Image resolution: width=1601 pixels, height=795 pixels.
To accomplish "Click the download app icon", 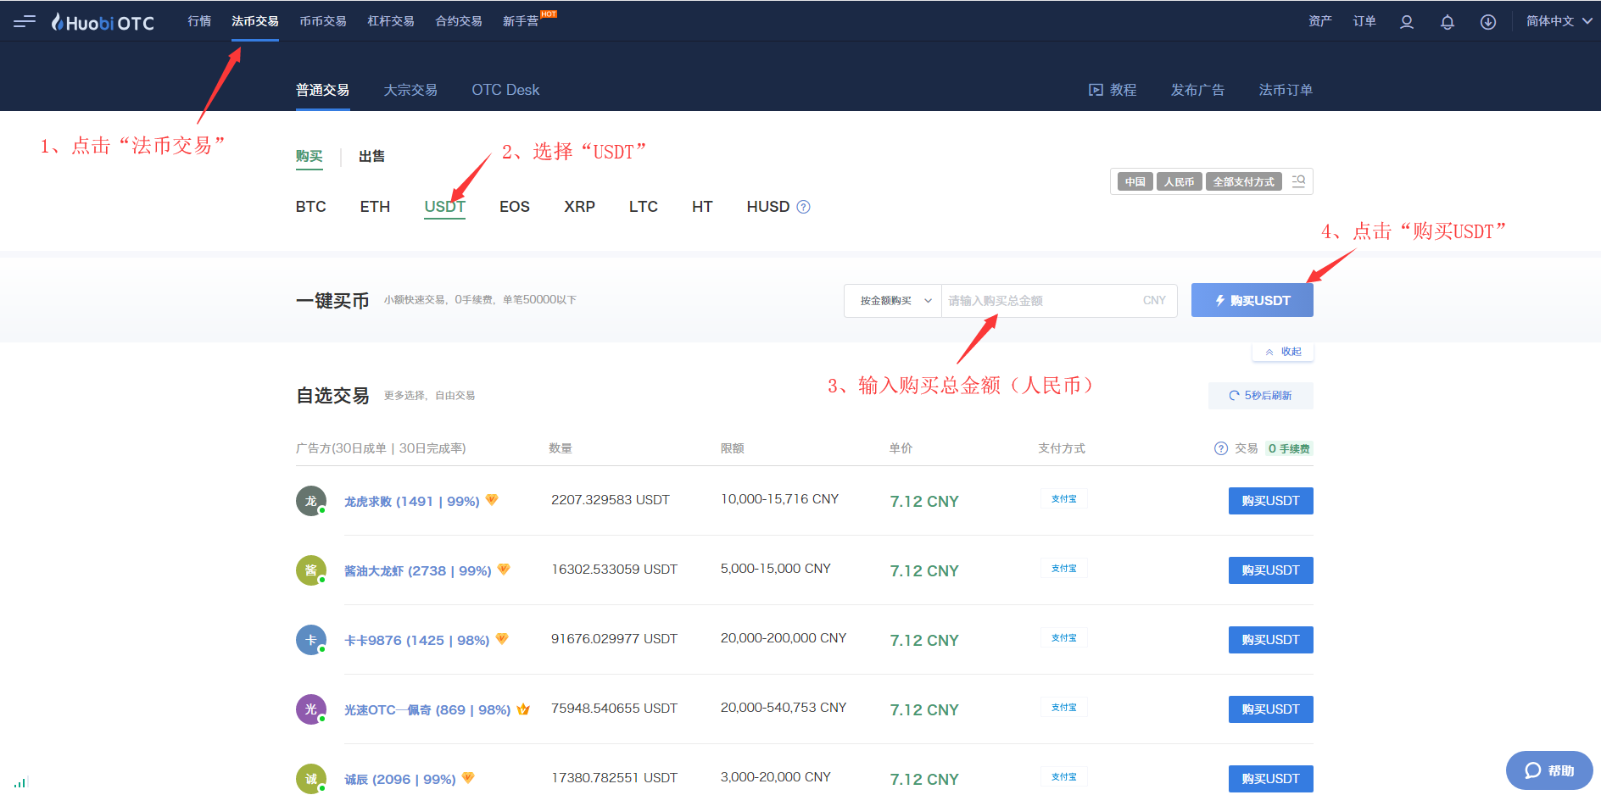I will point(1488,22).
